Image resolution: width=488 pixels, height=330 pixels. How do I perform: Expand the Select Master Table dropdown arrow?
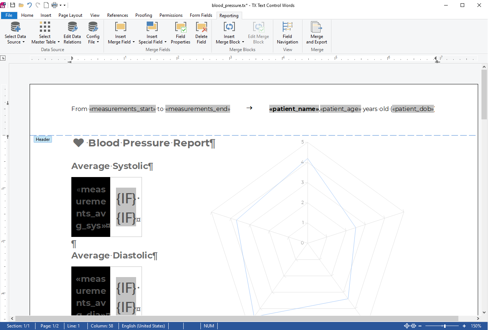[x=59, y=42]
